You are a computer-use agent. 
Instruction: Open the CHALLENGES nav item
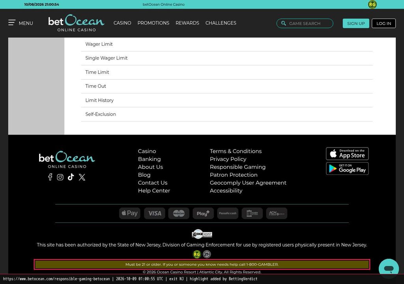tap(221, 23)
